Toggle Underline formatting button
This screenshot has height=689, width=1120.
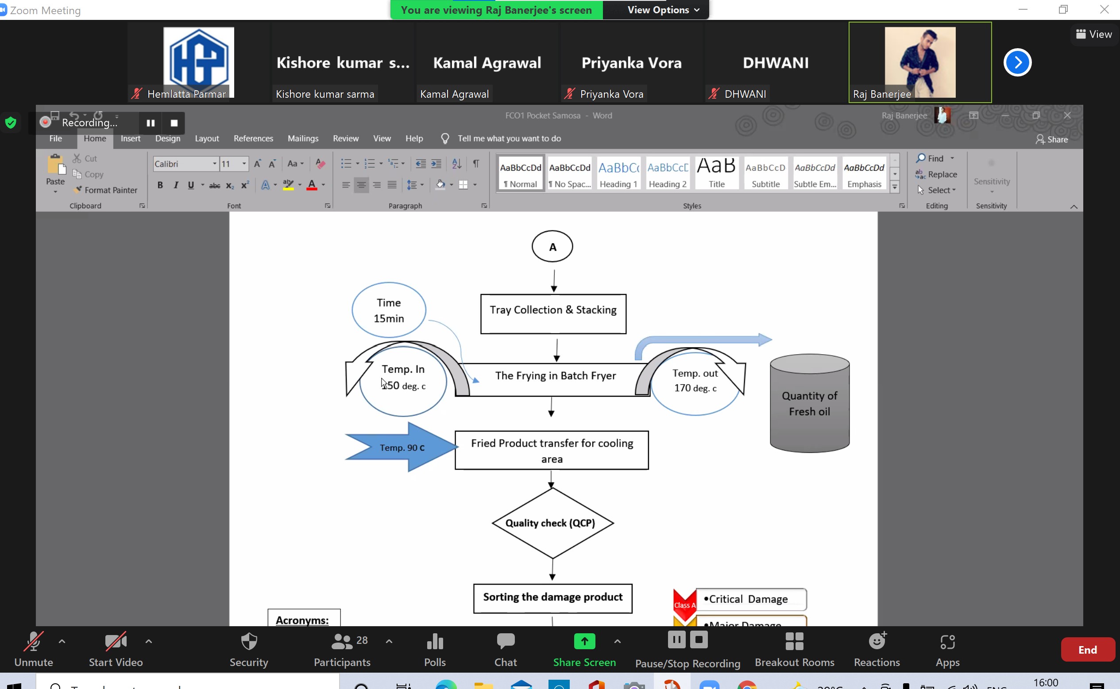point(191,185)
